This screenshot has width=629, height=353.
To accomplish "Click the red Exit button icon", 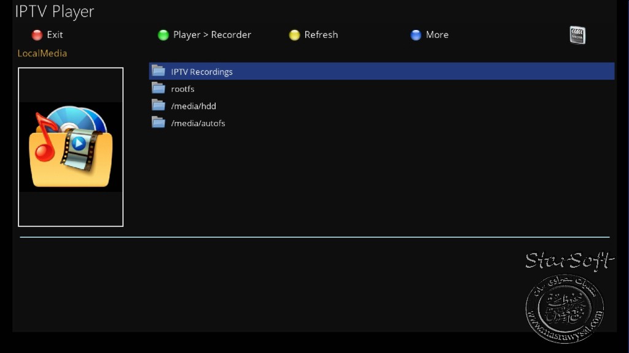I will 37,35.
